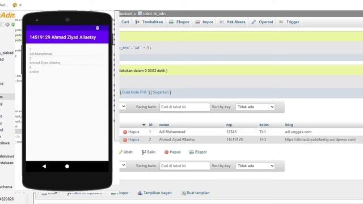The width and height of the screenshot is (363, 204).
Task: Click the Impor tab icon
Action: tap(197, 22)
